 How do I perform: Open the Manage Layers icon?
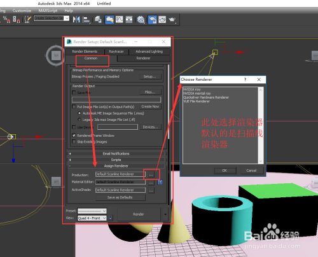pos(98,20)
